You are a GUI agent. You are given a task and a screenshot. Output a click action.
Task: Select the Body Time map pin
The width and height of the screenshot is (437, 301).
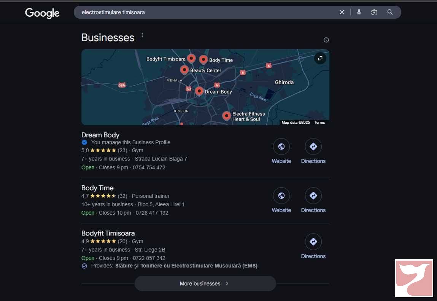click(x=203, y=60)
